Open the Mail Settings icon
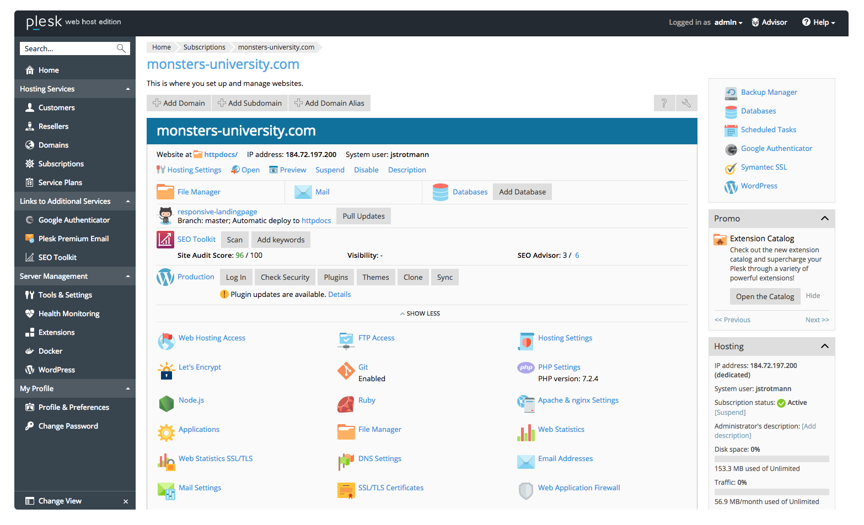Screen dimensions: 864x525 pyautogui.click(x=166, y=491)
